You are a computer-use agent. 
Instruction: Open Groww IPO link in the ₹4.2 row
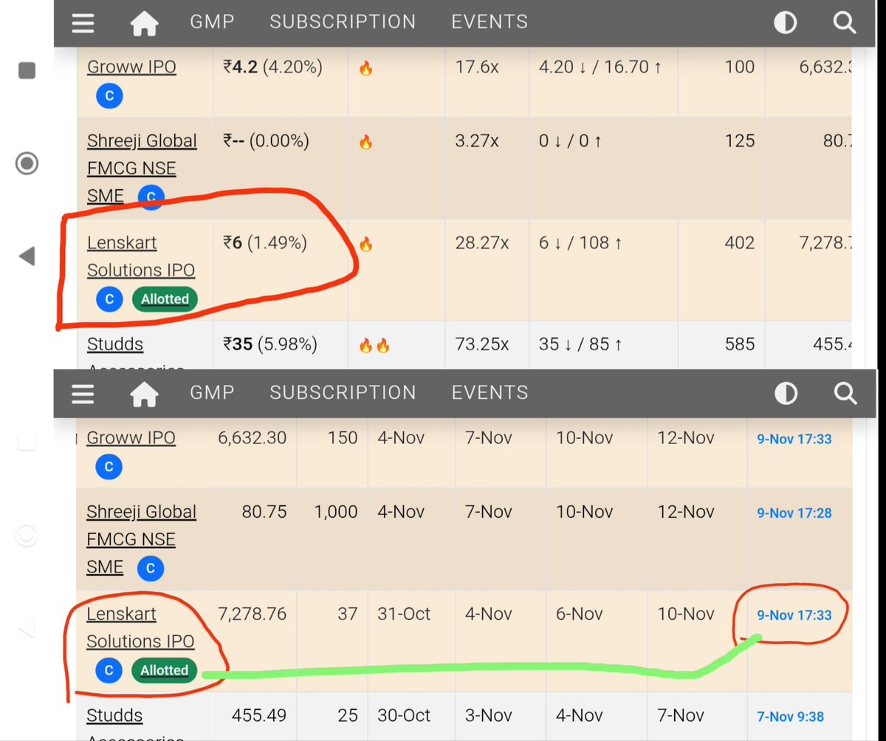click(131, 66)
